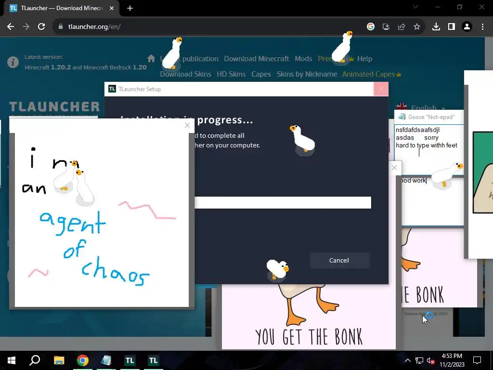Viewport: 493px width, 370px height.
Task: Click the Goose Not-epad title icon
Action: (402, 117)
